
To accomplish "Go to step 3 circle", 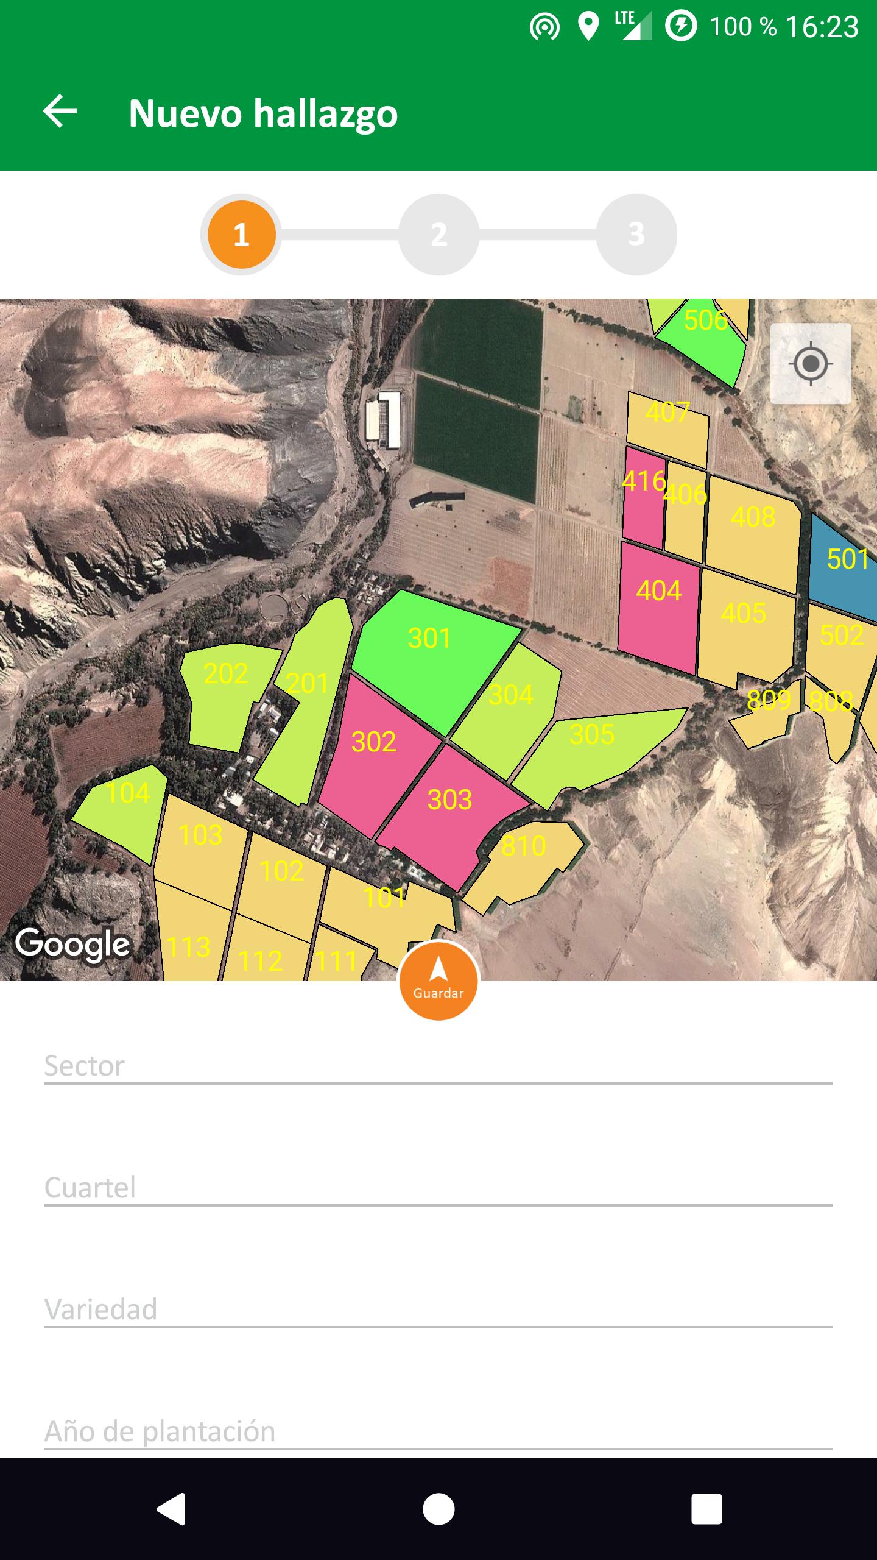I will point(636,235).
